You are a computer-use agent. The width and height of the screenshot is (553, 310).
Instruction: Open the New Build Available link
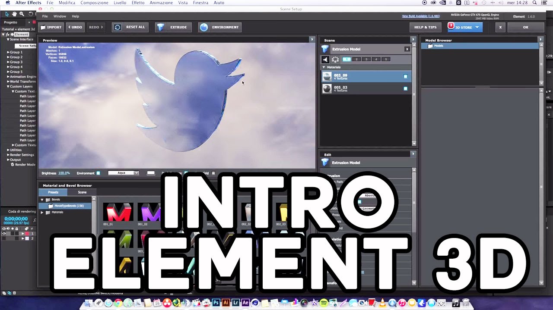click(x=421, y=16)
